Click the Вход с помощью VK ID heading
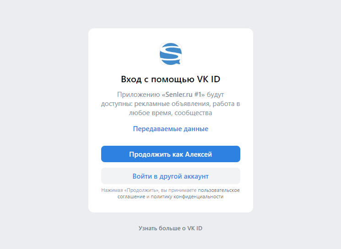This screenshot has height=249, width=341. (170, 79)
